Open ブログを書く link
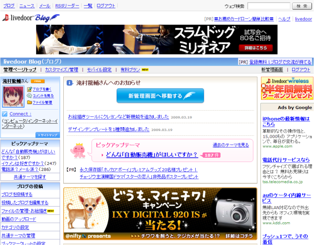The height and width of the screenshot is (245, 314). pyautogui.click(x=42, y=89)
